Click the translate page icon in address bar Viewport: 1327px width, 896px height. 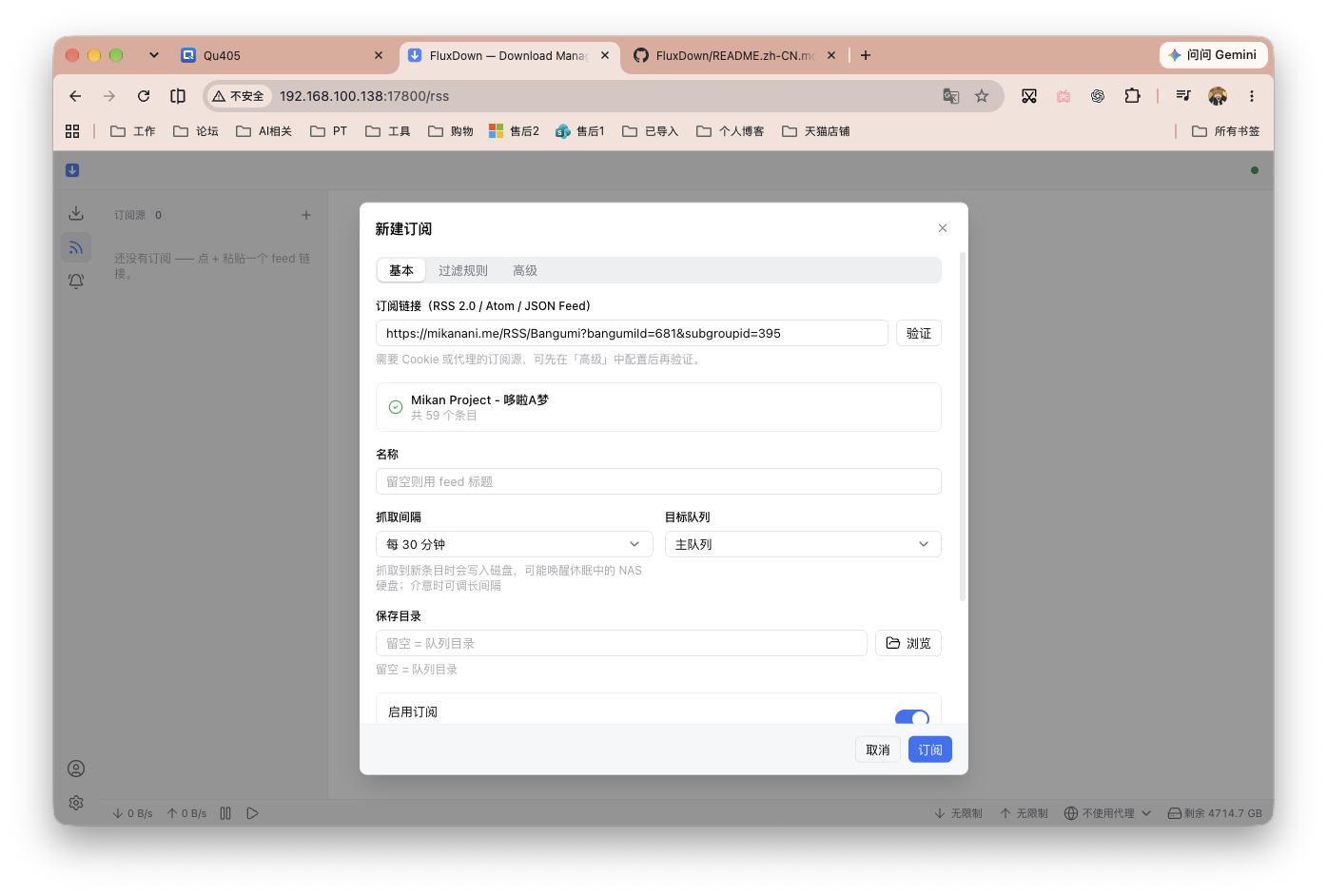[x=950, y=96]
